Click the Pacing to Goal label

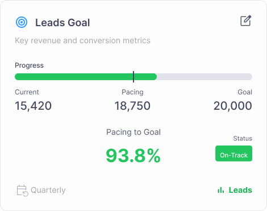[x=133, y=132]
